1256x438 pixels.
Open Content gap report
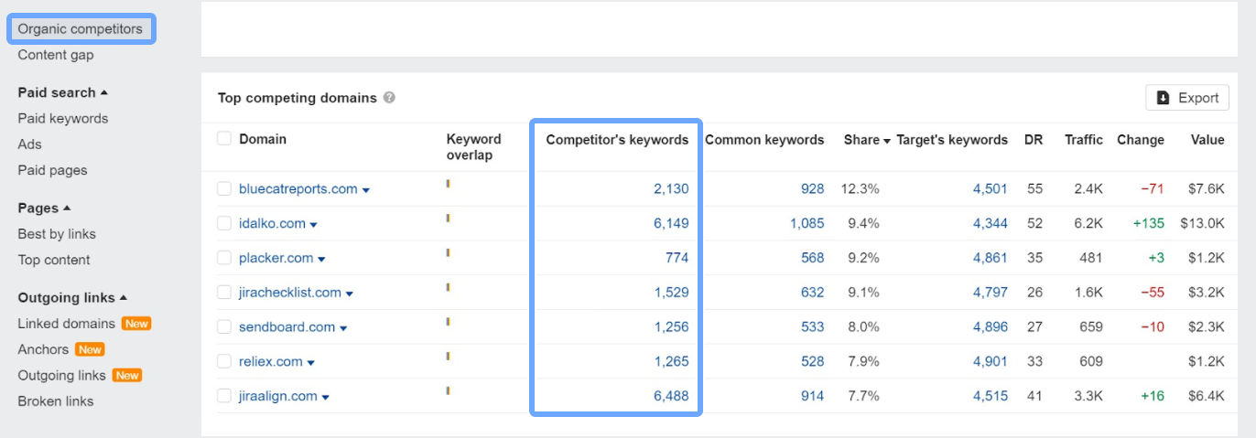pos(56,55)
